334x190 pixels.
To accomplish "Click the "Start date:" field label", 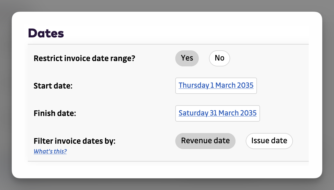I will pyautogui.click(x=53, y=86).
